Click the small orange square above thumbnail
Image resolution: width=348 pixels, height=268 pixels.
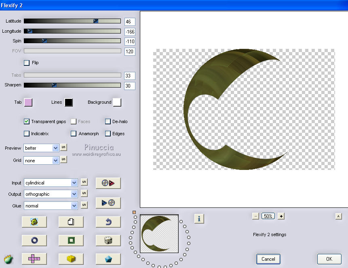point(134,212)
